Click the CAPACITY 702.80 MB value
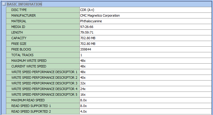The height and width of the screenshot is (115, 213). [x=88, y=38]
